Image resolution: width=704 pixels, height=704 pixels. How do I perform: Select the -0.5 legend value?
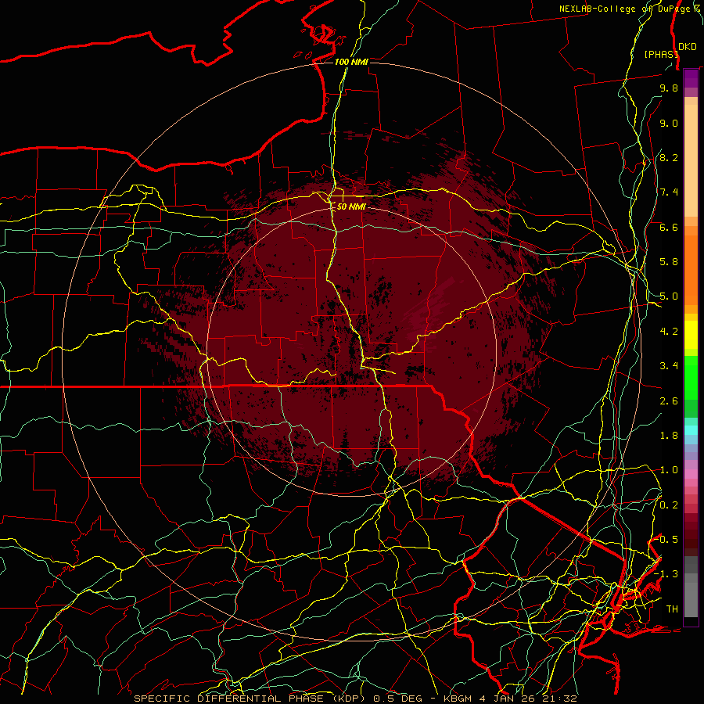pyautogui.click(x=666, y=540)
